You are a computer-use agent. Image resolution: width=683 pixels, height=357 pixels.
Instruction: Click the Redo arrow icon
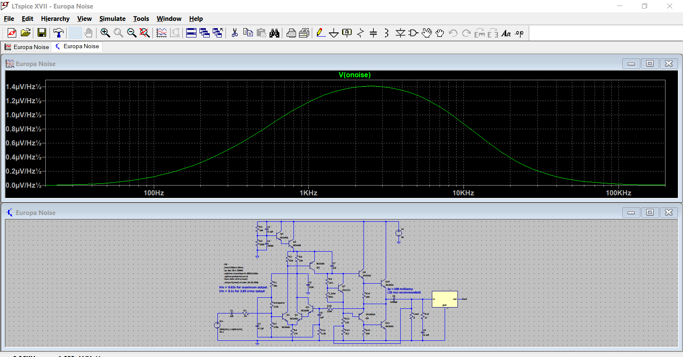point(466,33)
